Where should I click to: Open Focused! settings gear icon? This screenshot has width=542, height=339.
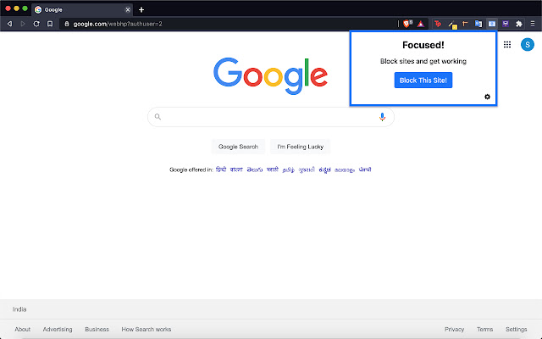point(487,97)
